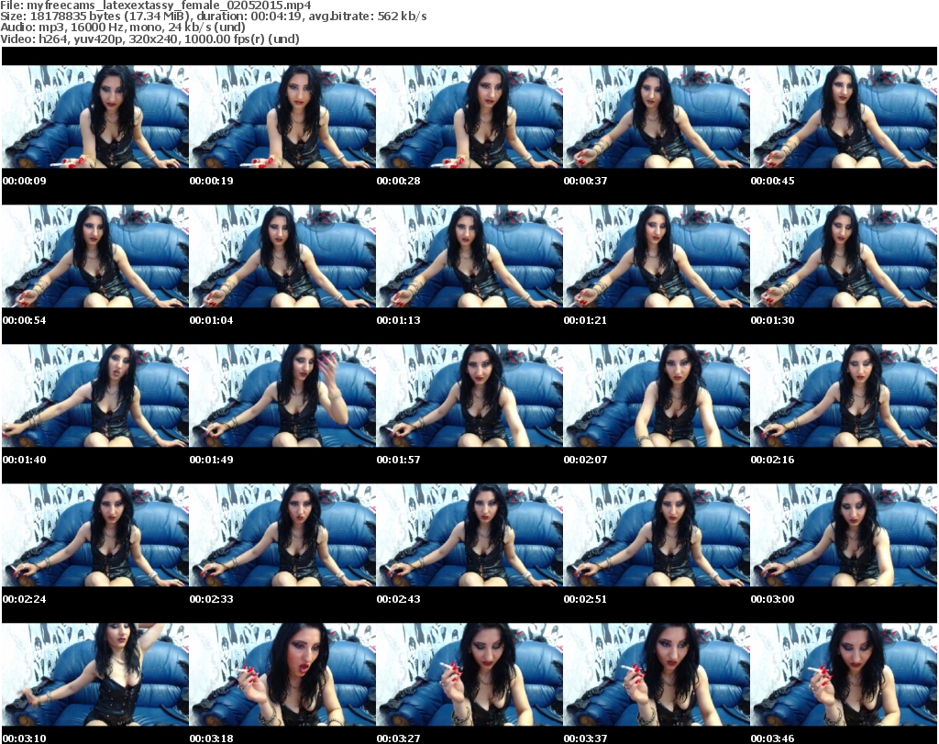939x744 pixels.
Task: Select the thumbnail frame at 00:01:57
Action: tap(469, 396)
